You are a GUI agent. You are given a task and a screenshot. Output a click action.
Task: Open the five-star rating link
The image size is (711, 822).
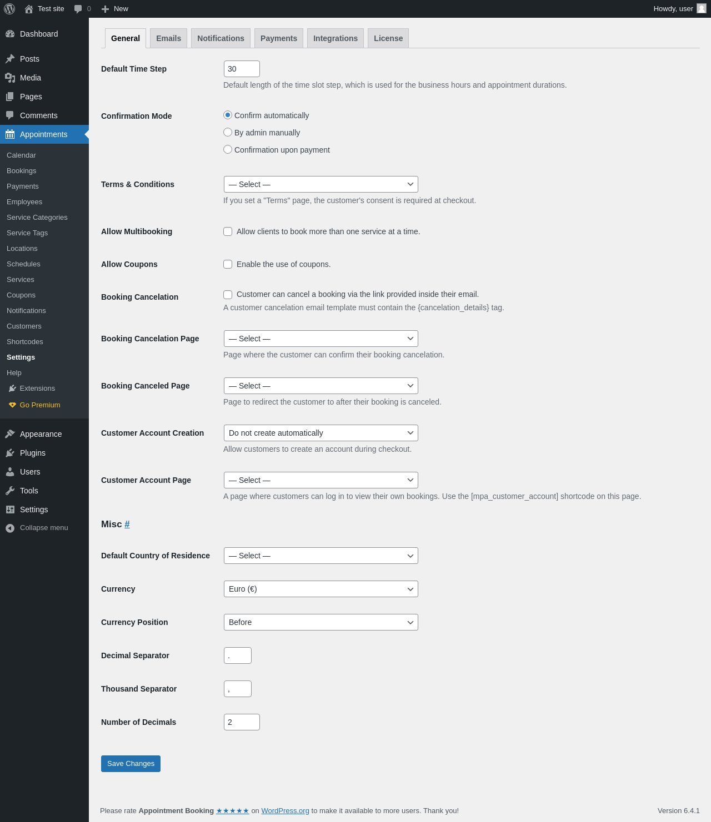[x=233, y=811]
